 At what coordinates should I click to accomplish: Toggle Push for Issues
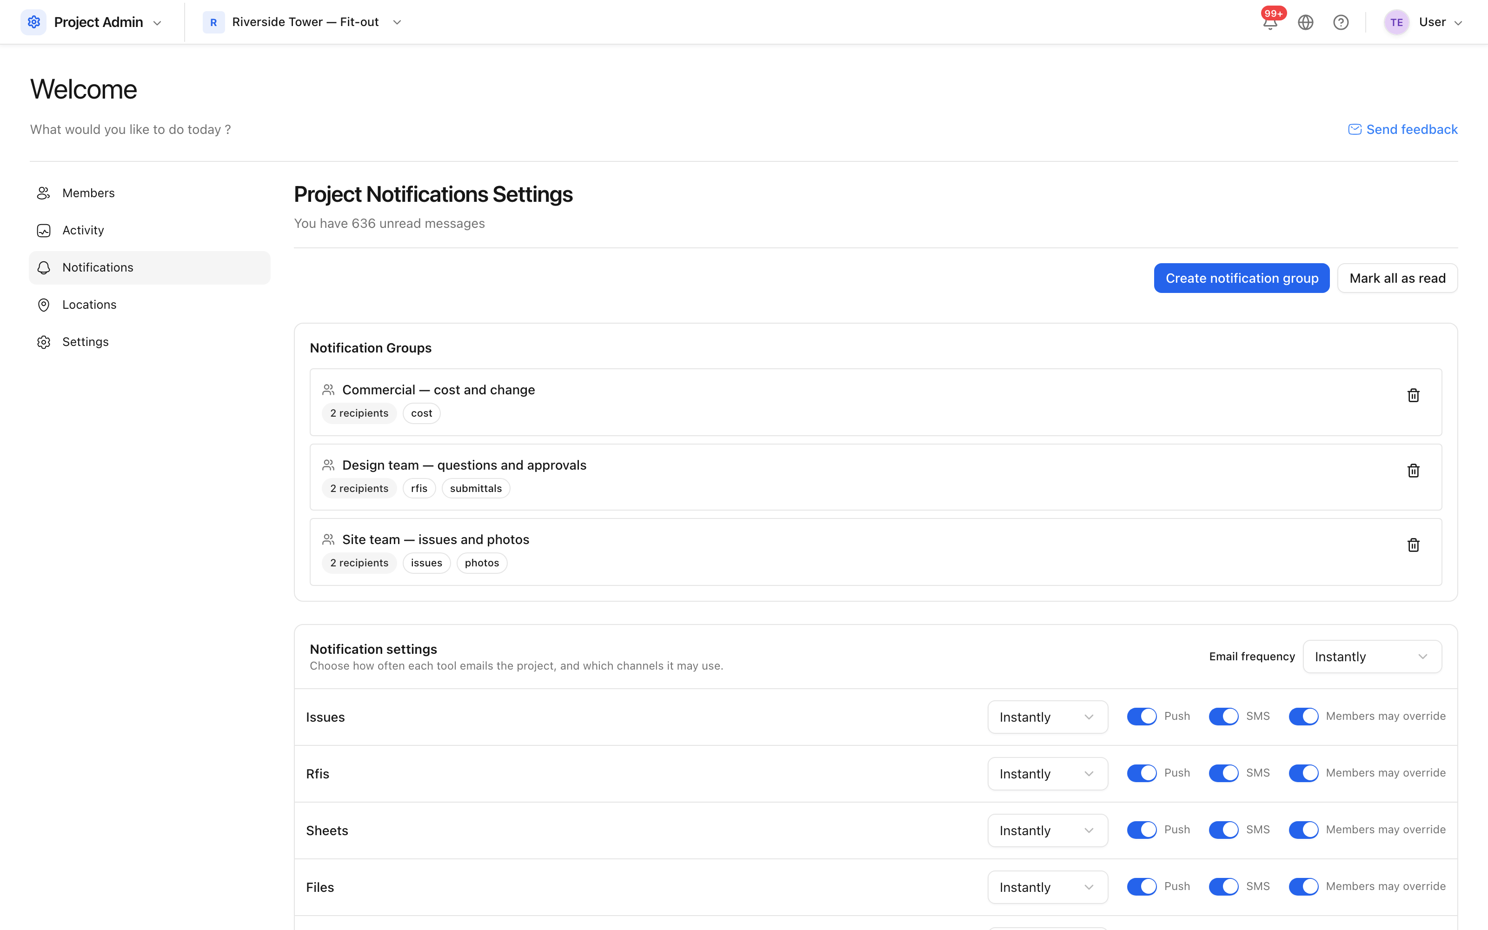point(1142,717)
